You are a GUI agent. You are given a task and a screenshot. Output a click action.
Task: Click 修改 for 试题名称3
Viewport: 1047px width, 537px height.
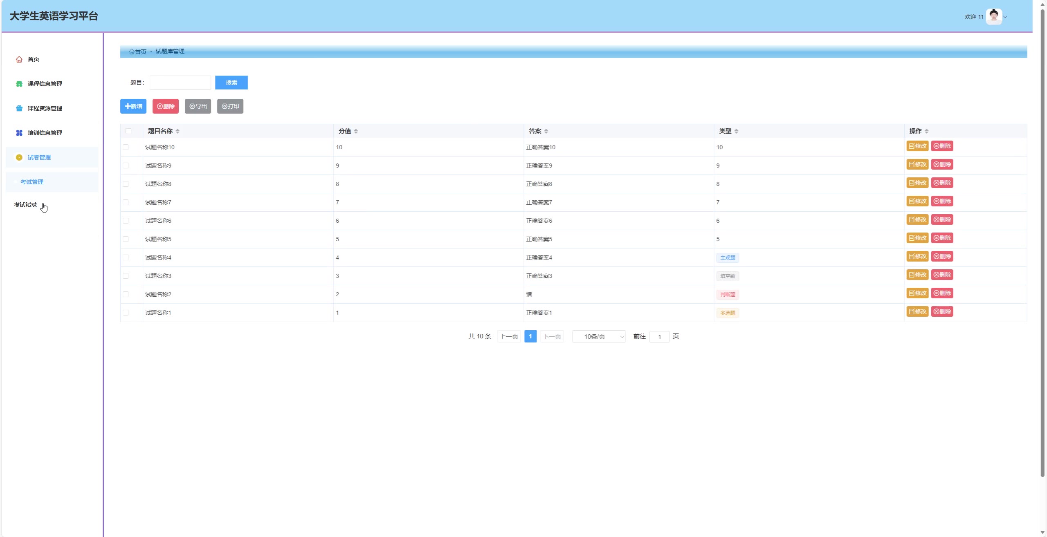tap(917, 275)
